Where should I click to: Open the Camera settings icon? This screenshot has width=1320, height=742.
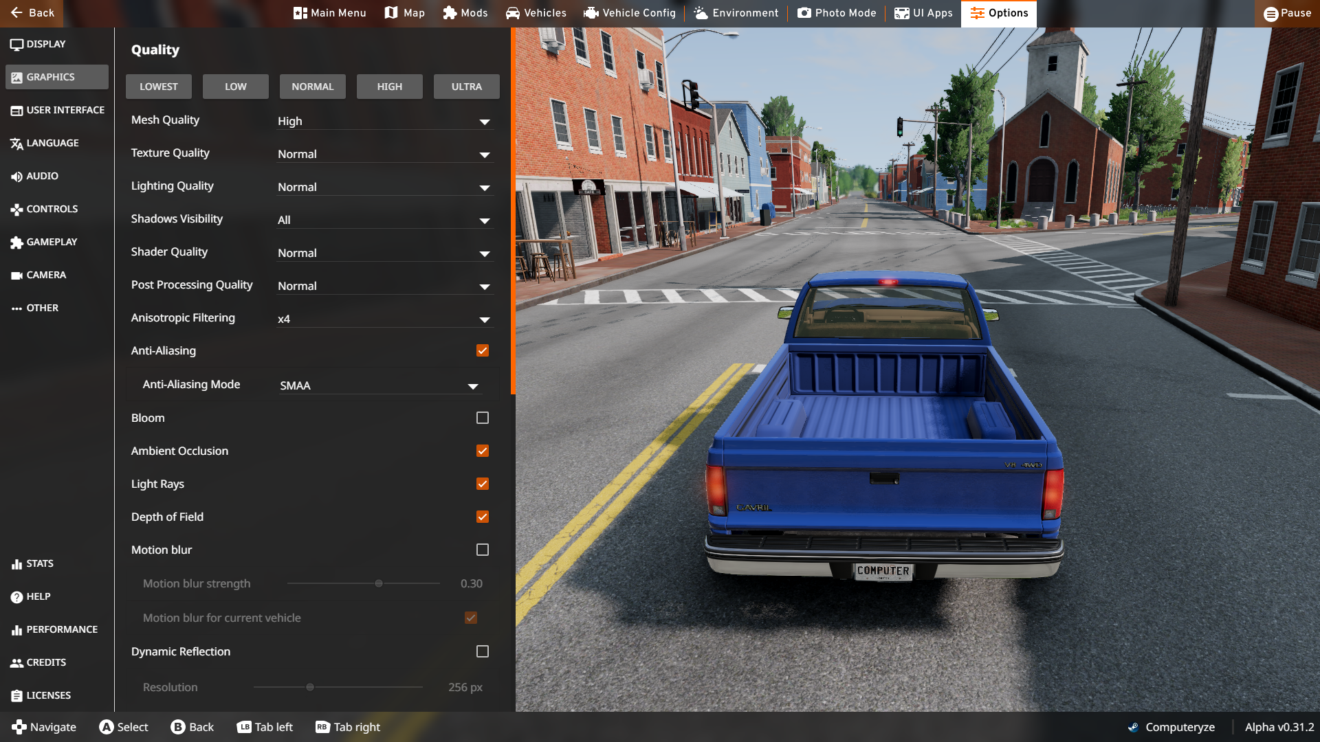(16, 276)
